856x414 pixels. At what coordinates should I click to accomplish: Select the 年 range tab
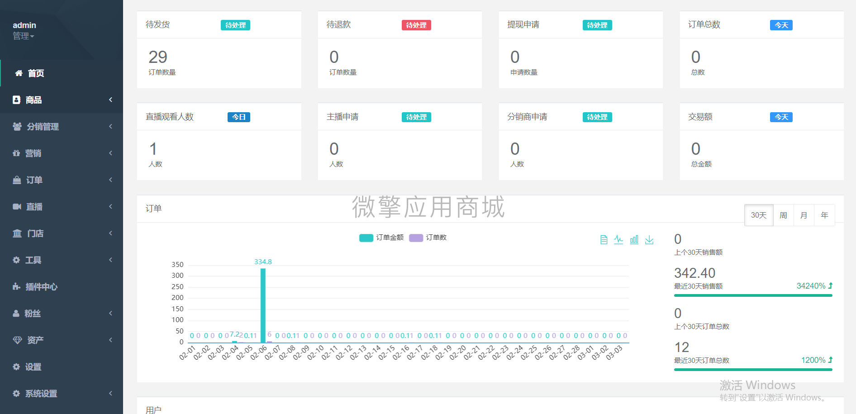pyautogui.click(x=824, y=215)
